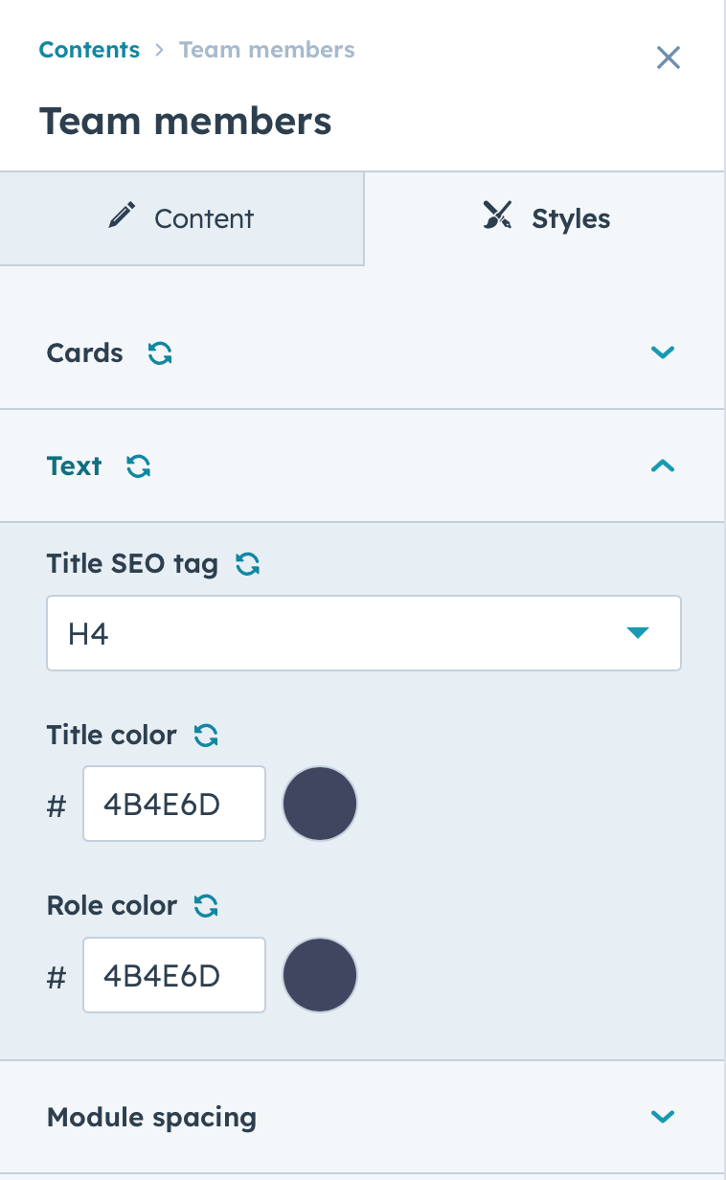Screen dimensions: 726x1180
Task: Reset Cards section via refresh icon
Action: (x=160, y=353)
